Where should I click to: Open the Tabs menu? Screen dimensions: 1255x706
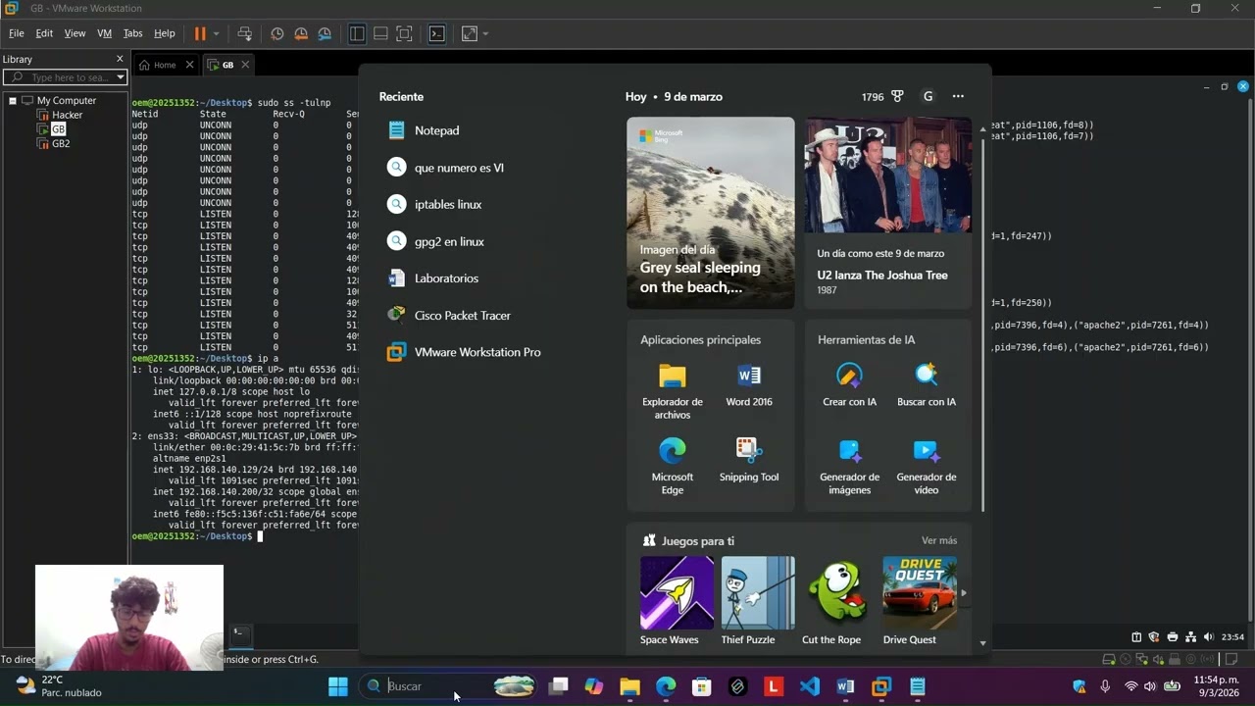(132, 33)
